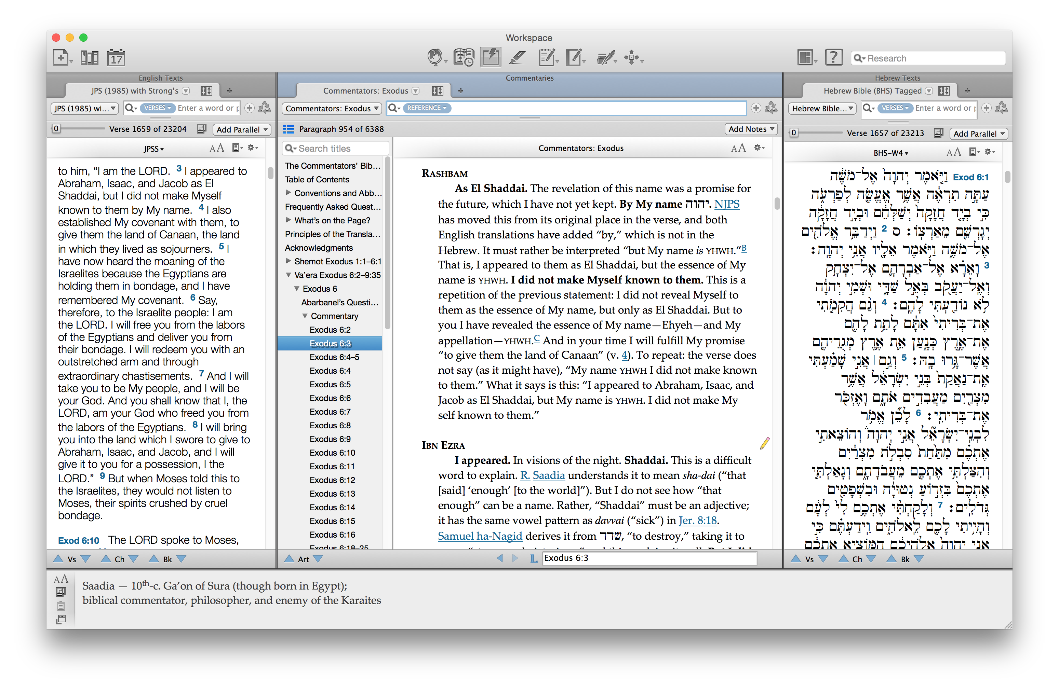Open JPSS pane title menu
The image size is (1059, 692).
click(153, 149)
